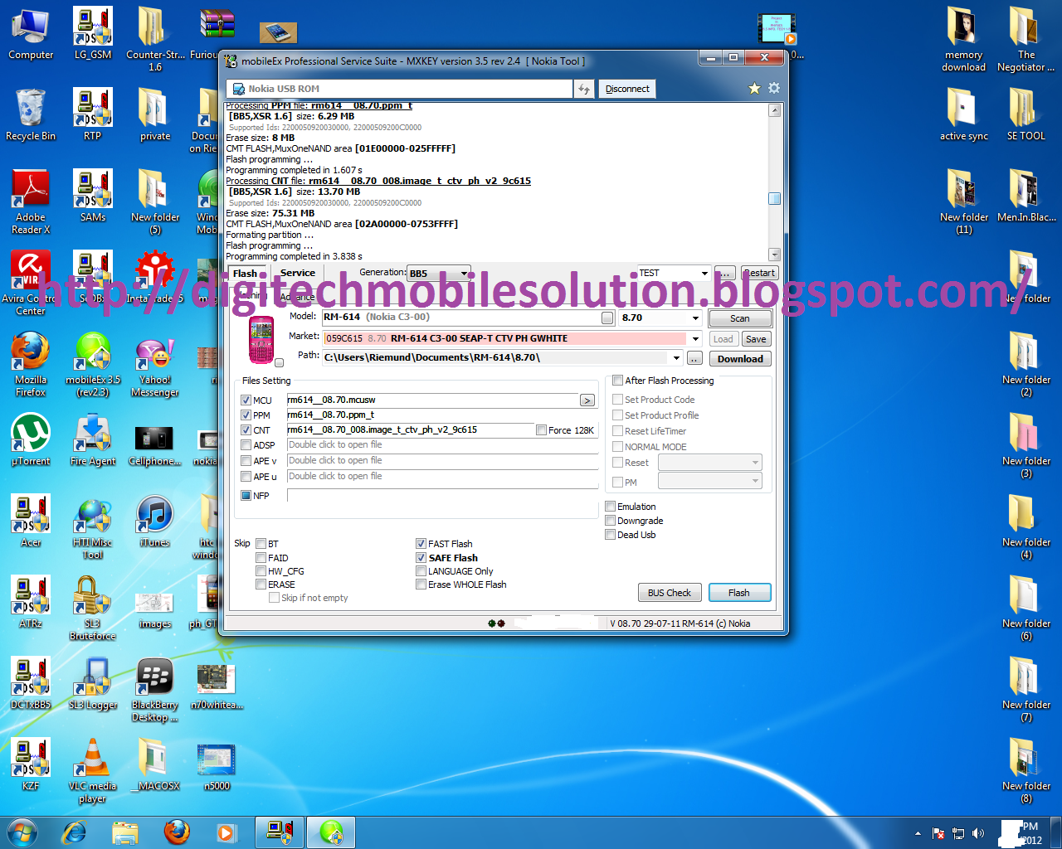Enable the ADSP file checkbox

pyautogui.click(x=246, y=445)
